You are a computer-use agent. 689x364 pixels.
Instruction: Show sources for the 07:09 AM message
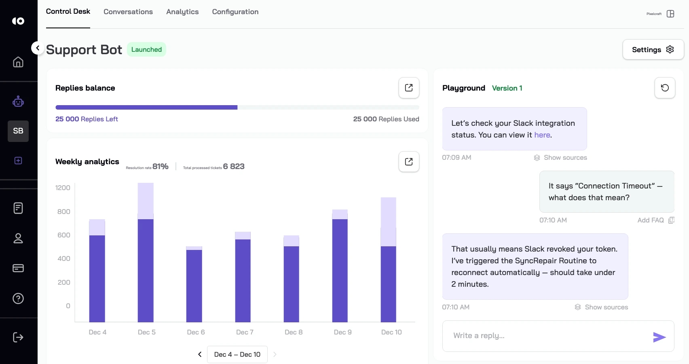point(560,158)
